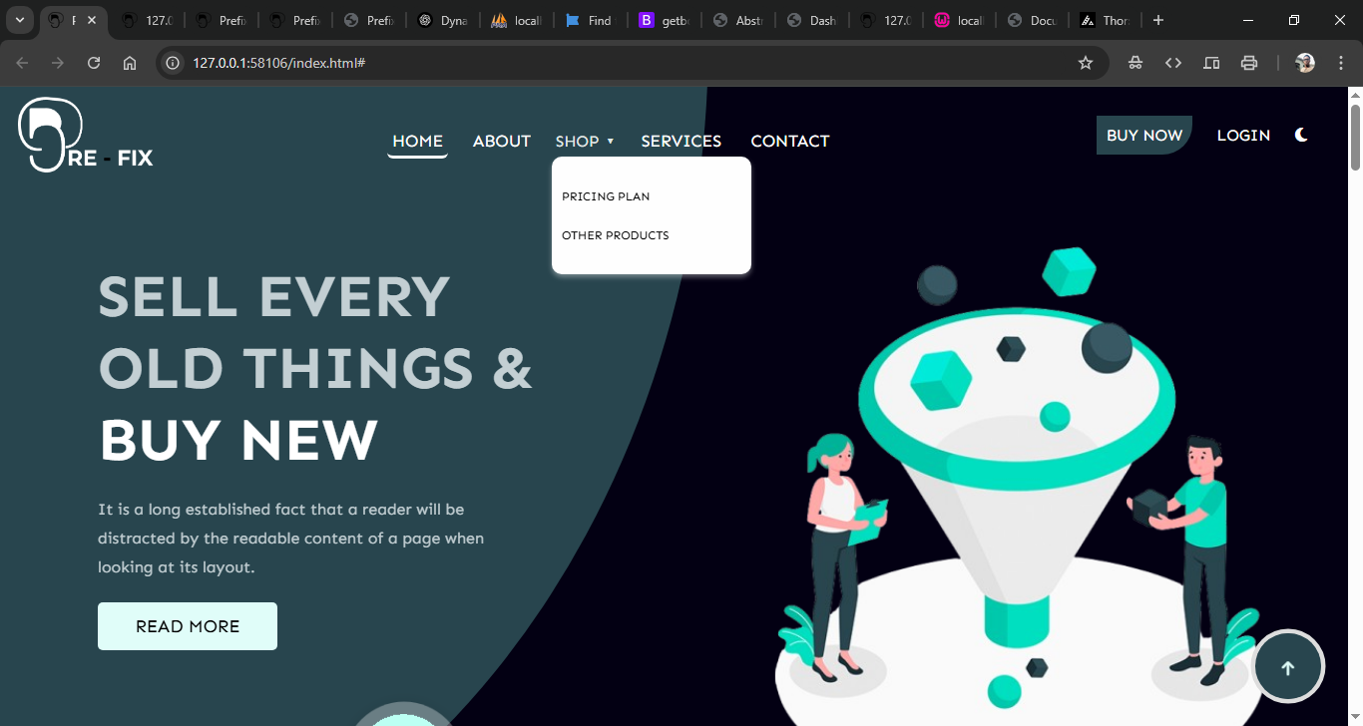Switch to the localhost tab with pink icon

pos(960,20)
